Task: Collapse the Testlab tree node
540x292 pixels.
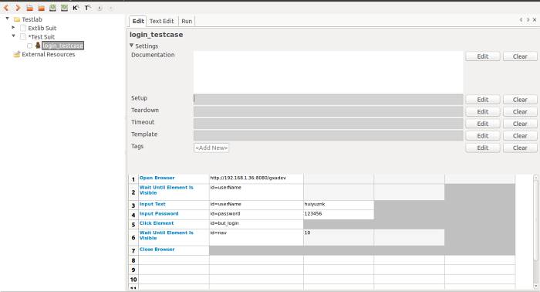Action: point(7,19)
